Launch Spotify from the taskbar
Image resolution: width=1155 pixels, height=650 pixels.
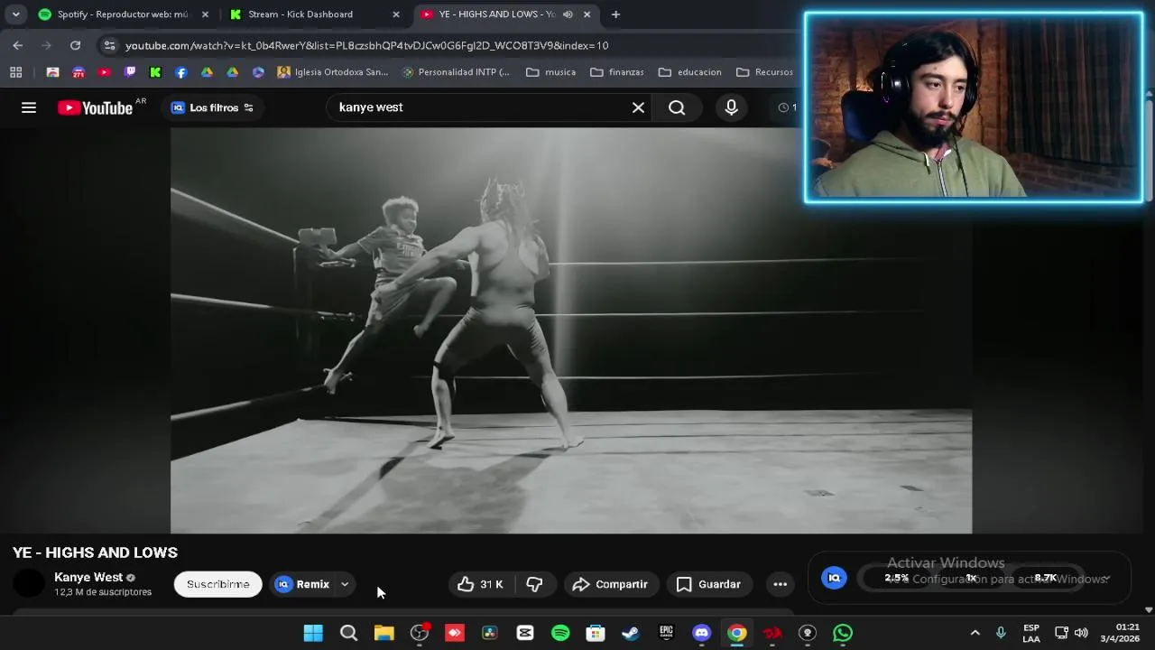pyautogui.click(x=560, y=633)
